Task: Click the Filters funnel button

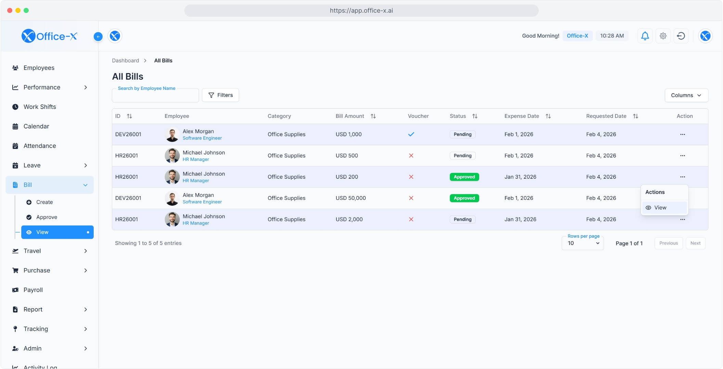Action: coord(220,95)
